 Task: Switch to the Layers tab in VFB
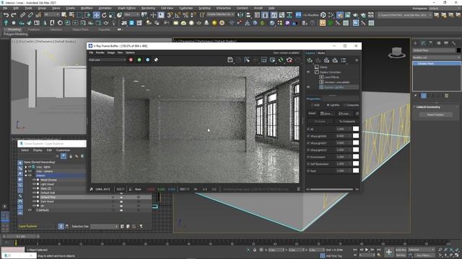[310, 53]
